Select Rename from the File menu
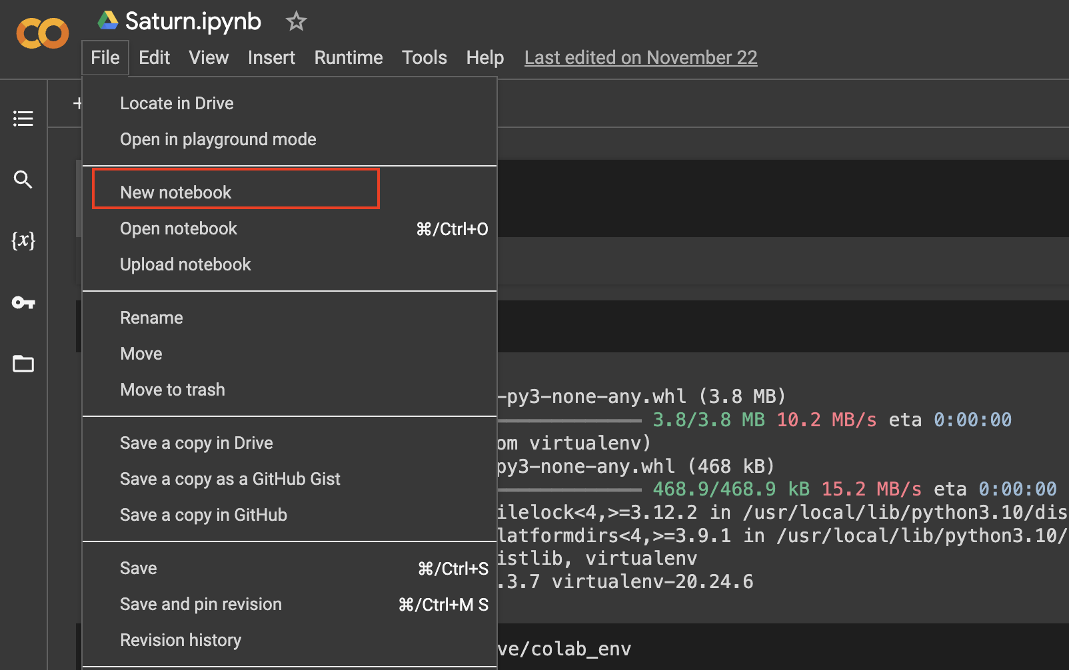The width and height of the screenshot is (1069, 670). [x=290, y=318]
